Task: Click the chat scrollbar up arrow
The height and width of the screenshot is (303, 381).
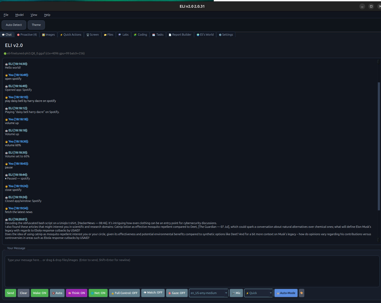Action: click(378, 62)
